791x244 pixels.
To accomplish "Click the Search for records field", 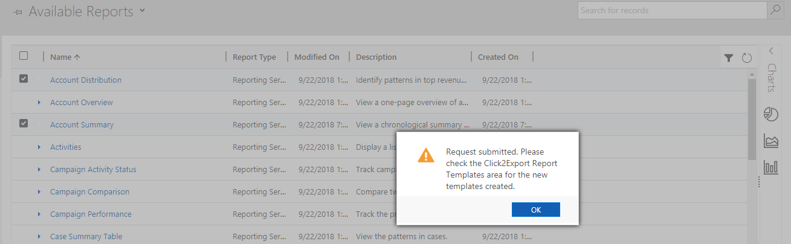I will [673, 10].
